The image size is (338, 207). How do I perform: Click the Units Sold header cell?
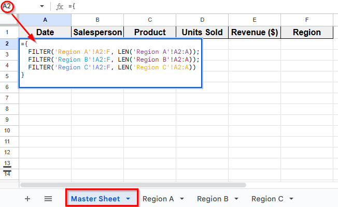coord(202,32)
